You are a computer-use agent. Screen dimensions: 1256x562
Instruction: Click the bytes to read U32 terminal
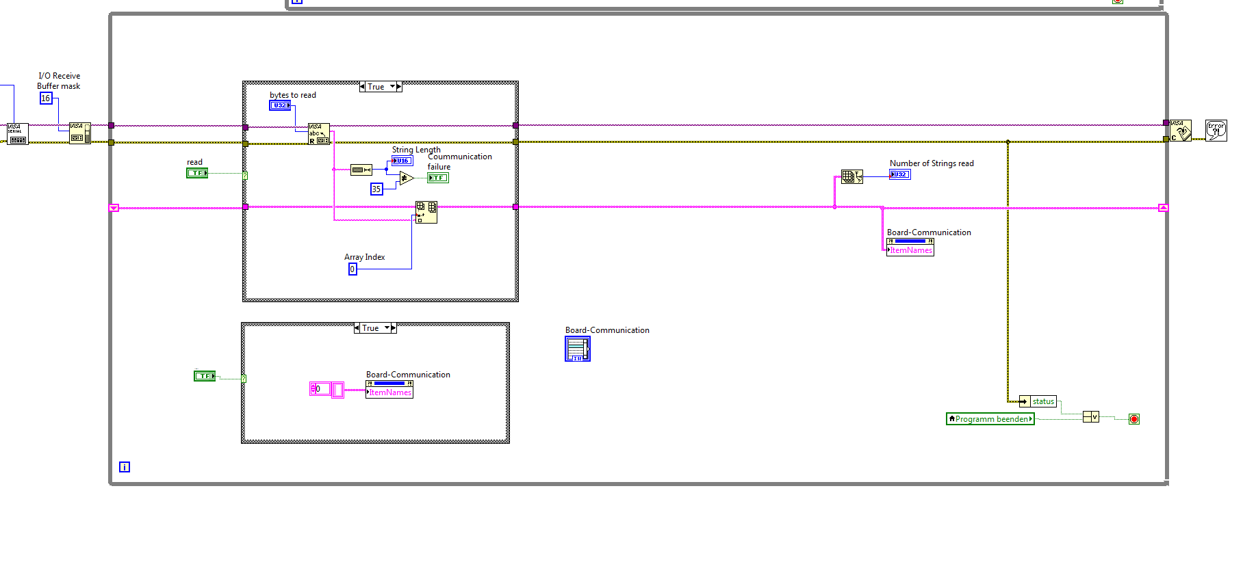(x=280, y=105)
